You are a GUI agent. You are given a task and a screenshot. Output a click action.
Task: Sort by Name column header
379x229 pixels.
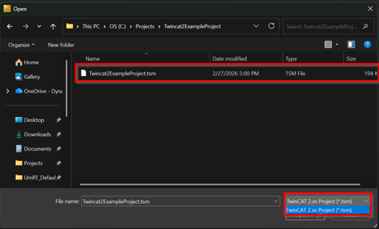[x=92, y=59]
